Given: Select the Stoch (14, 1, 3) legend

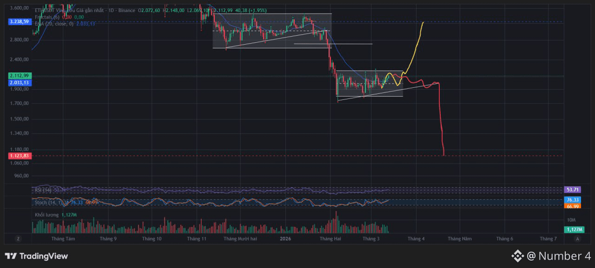Looking at the screenshot, I should (52, 203).
